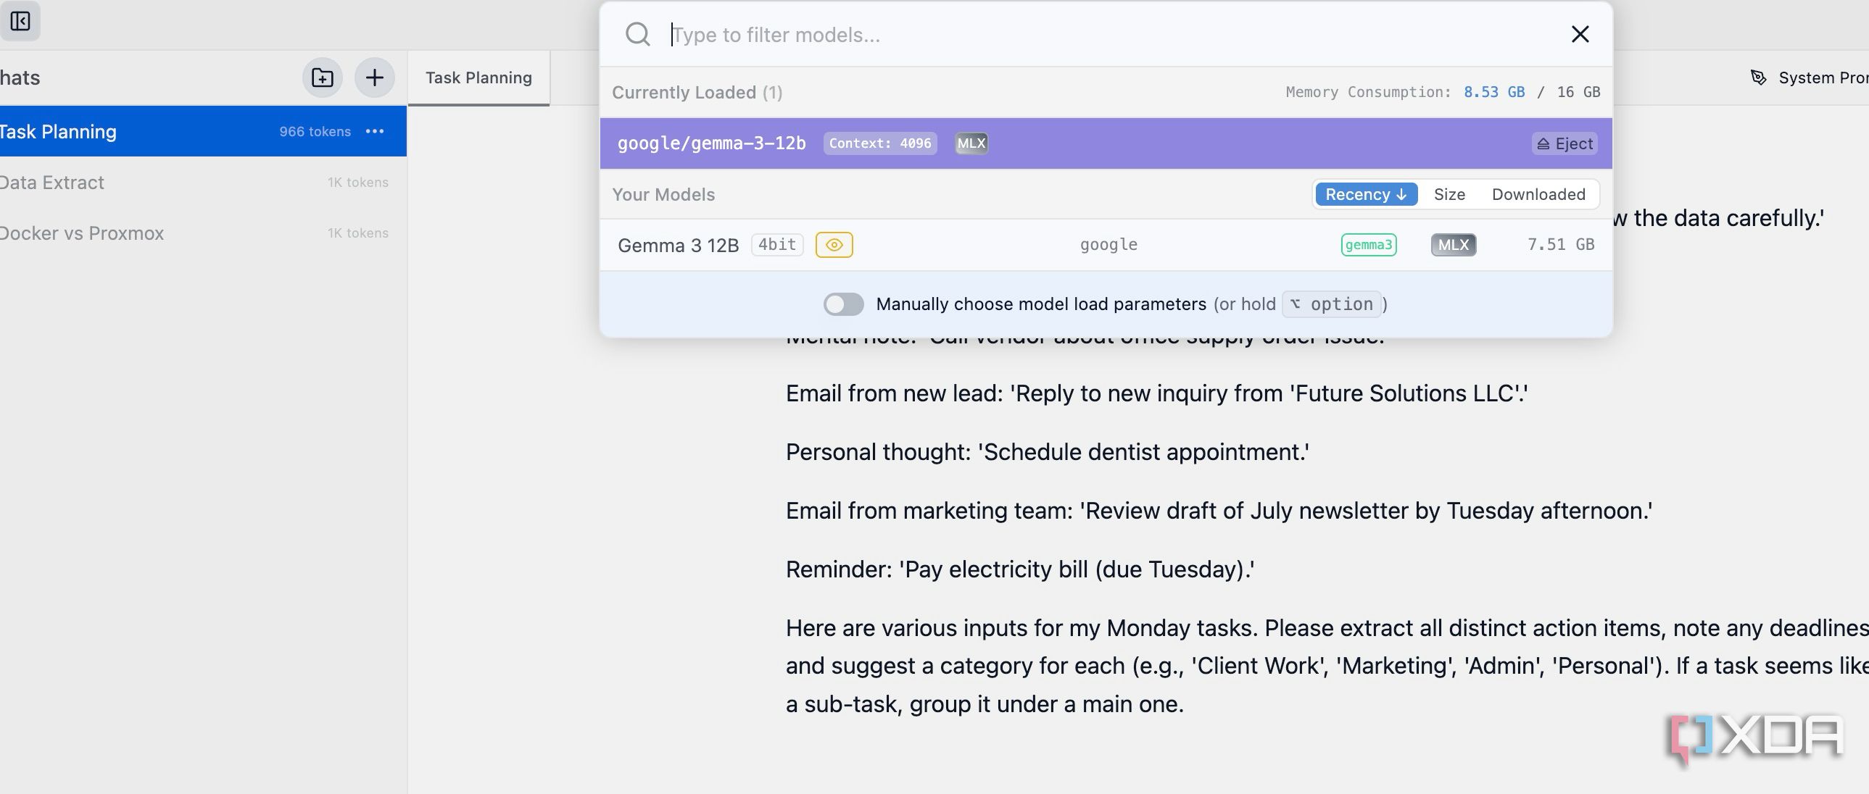Viewport: 1869px width, 794px height.
Task: Click the gemma3 architecture tag
Action: click(1368, 245)
